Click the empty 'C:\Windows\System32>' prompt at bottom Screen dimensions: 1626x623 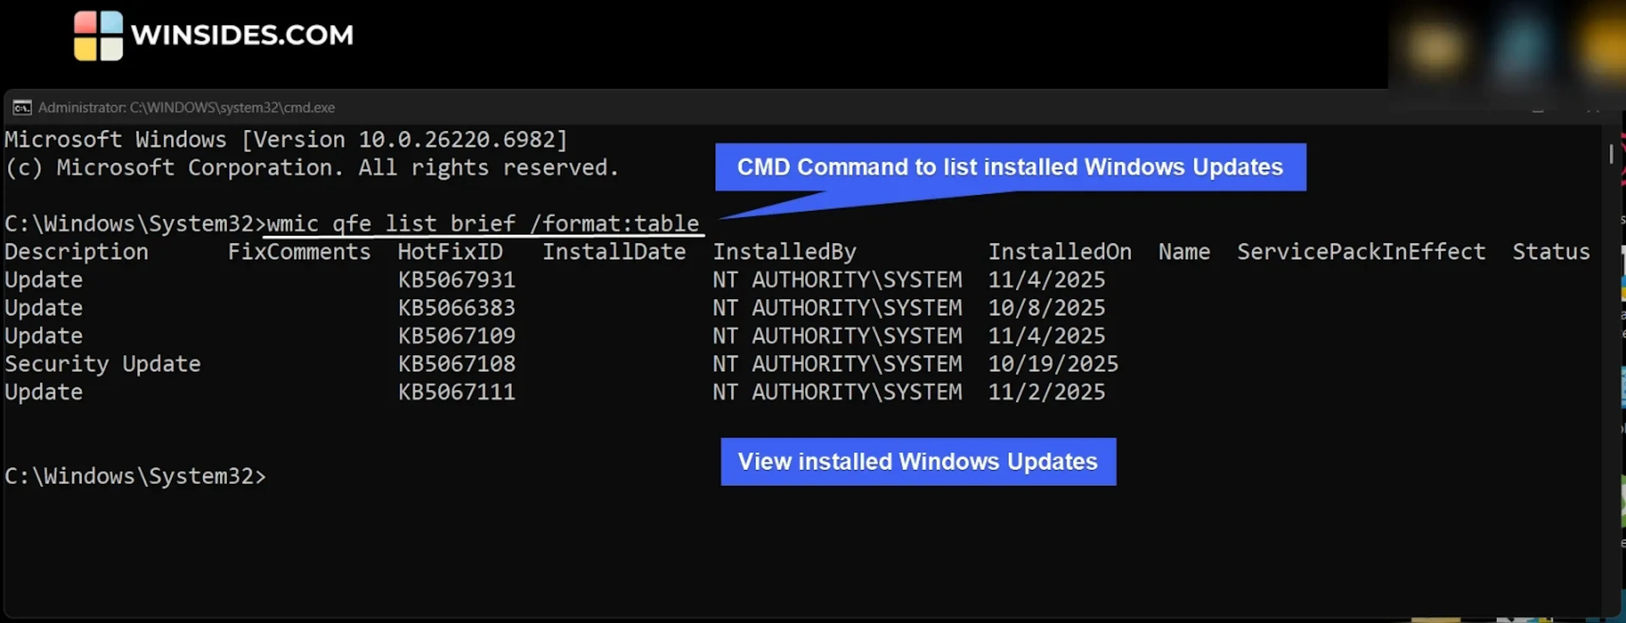click(x=135, y=477)
